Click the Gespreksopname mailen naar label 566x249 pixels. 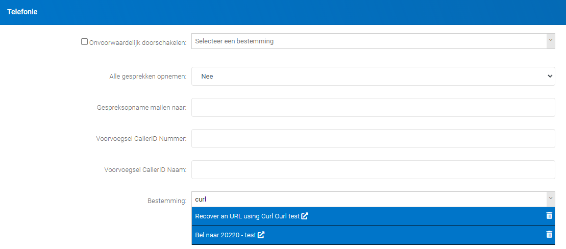tap(141, 108)
